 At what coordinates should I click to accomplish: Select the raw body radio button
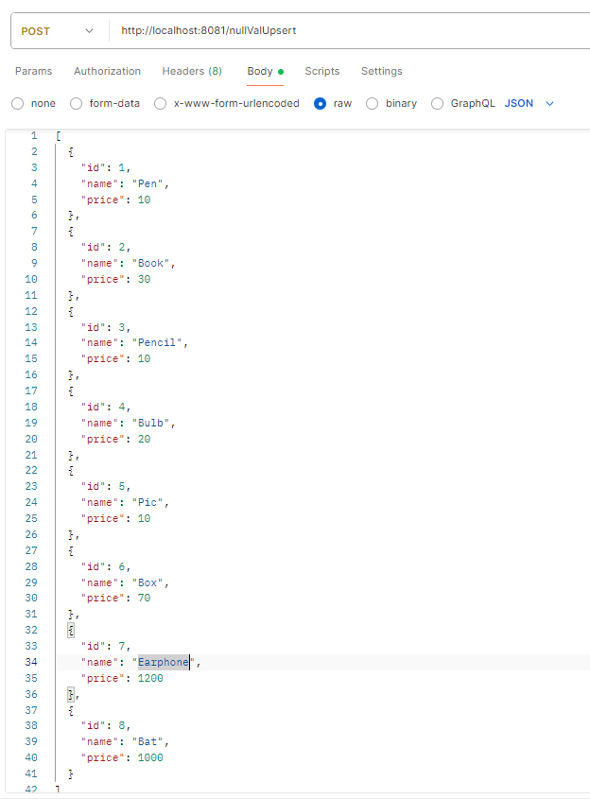click(321, 103)
